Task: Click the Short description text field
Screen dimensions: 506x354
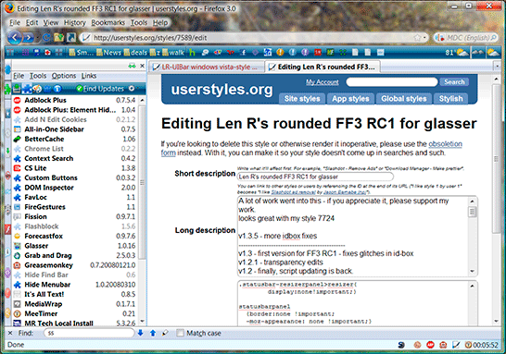Action: coord(315,177)
